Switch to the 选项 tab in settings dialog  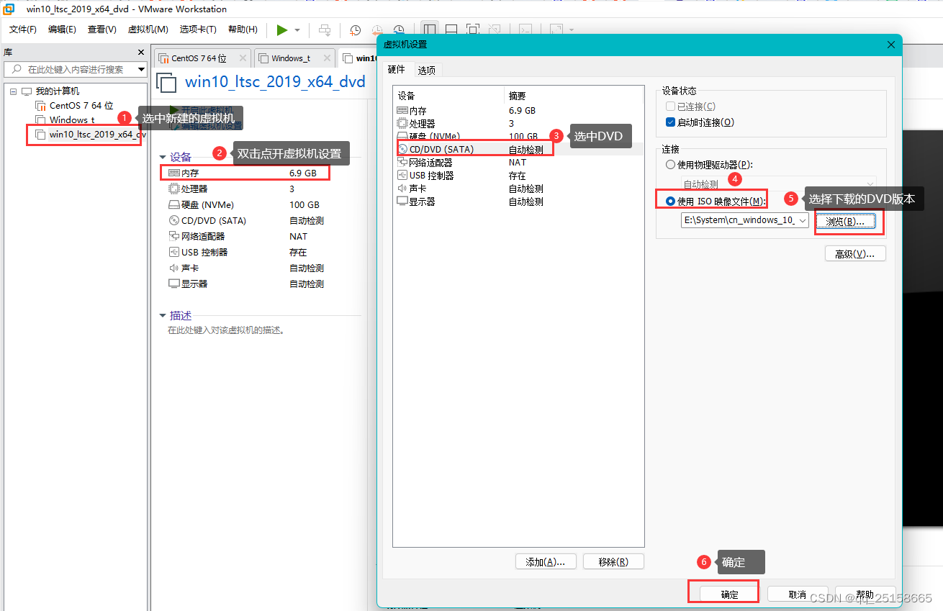coord(427,70)
